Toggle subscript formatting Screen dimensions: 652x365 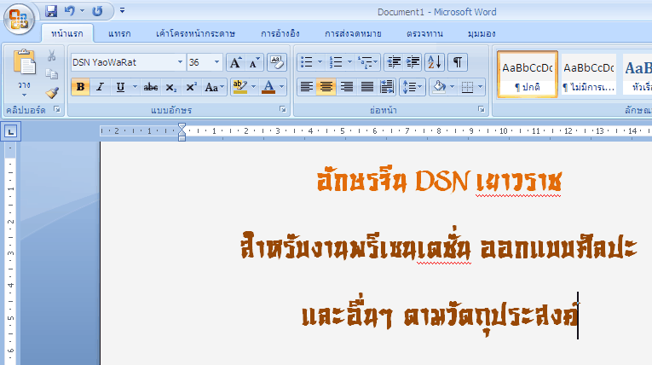[170, 87]
